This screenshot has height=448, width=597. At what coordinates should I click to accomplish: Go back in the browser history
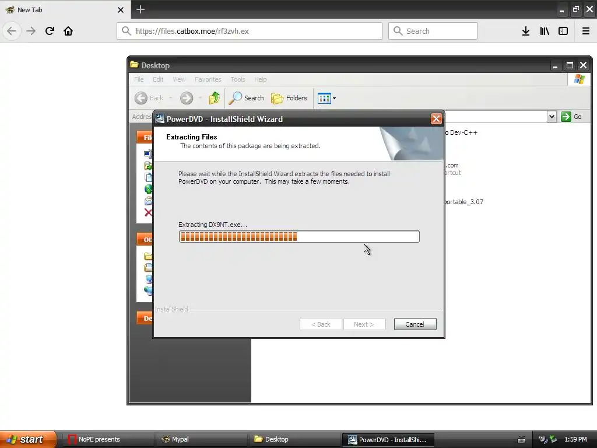(12, 31)
